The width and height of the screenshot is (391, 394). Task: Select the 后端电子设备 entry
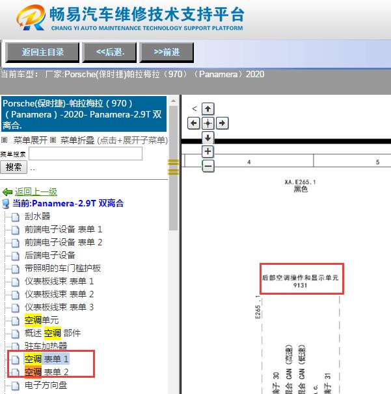click(x=50, y=256)
